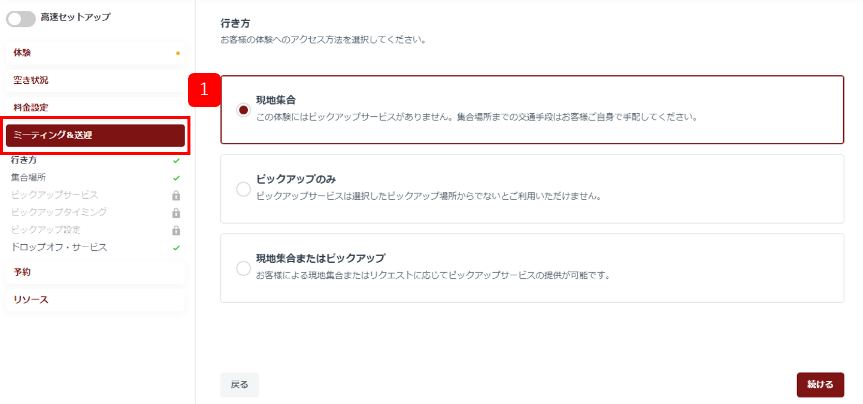Click the 続ける button
Viewport: 863px width, 404px height.
[820, 385]
